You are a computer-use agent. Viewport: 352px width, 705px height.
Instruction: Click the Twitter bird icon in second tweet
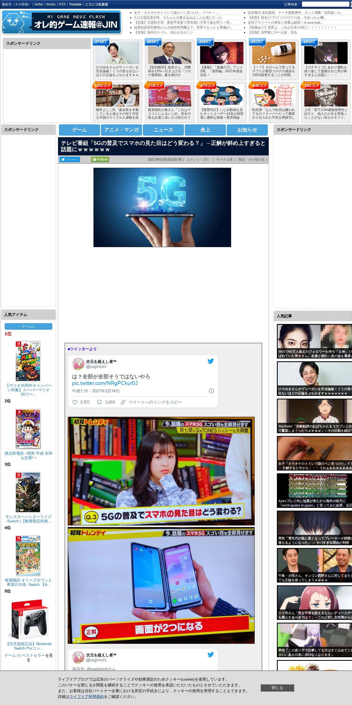tap(211, 654)
